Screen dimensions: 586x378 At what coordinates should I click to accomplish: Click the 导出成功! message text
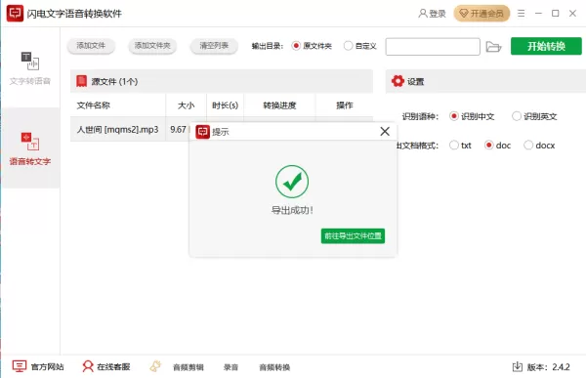click(292, 211)
